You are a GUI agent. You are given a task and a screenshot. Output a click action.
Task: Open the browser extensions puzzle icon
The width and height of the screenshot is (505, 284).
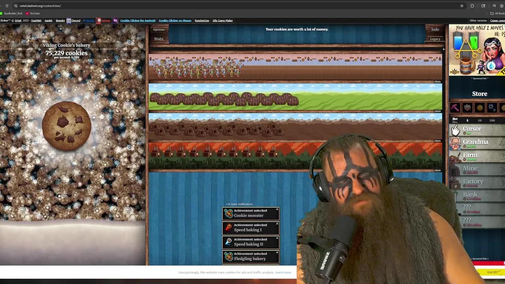[472, 6]
